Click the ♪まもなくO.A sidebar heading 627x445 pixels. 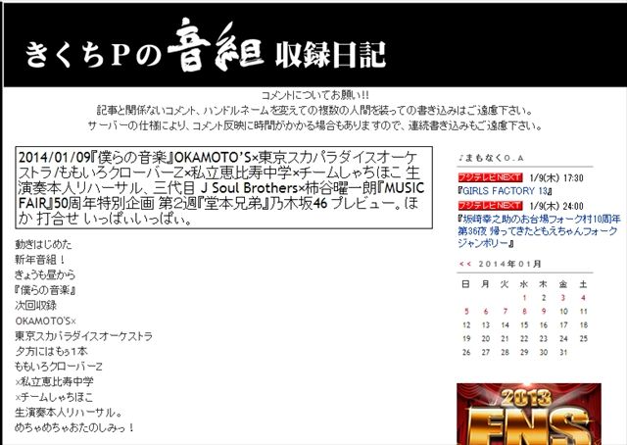coord(491,158)
